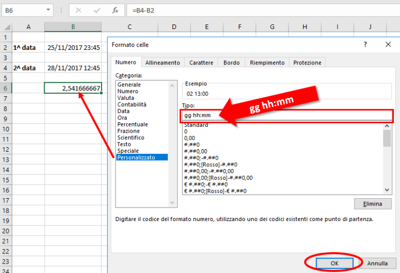Image resolution: width=400 pixels, height=273 pixels.
Task: Open the Protezione tab
Action: click(x=307, y=62)
